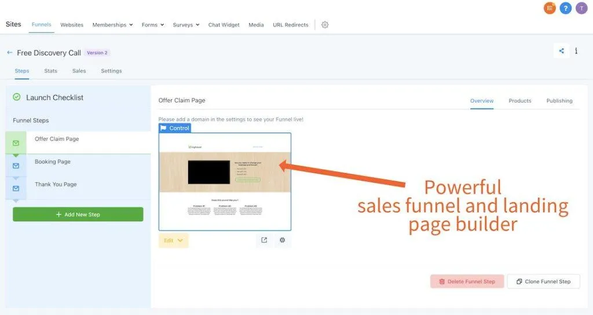Open the orange checklist icon at top right
This screenshot has width=593, height=315.
click(x=550, y=8)
